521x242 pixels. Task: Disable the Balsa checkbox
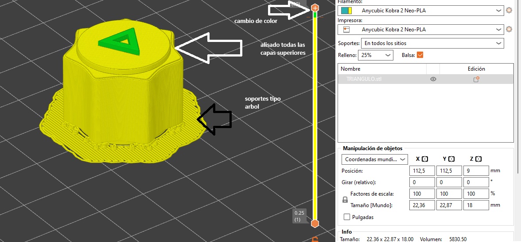click(420, 55)
